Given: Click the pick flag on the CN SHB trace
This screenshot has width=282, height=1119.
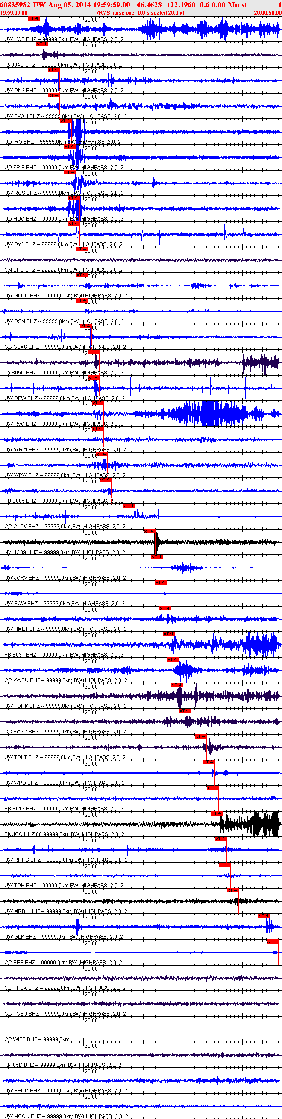Looking at the screenshot, I should [82, 249].
